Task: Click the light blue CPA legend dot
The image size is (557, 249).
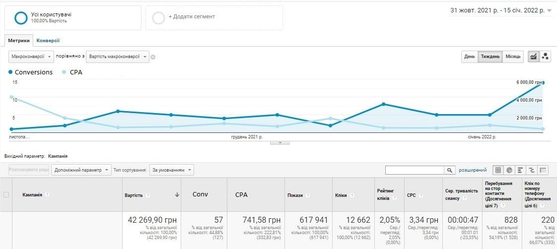Action: (64, 72)
